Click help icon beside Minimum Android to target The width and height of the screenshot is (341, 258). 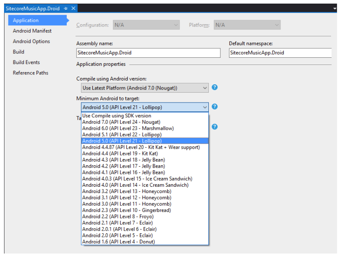pos(215,107)
